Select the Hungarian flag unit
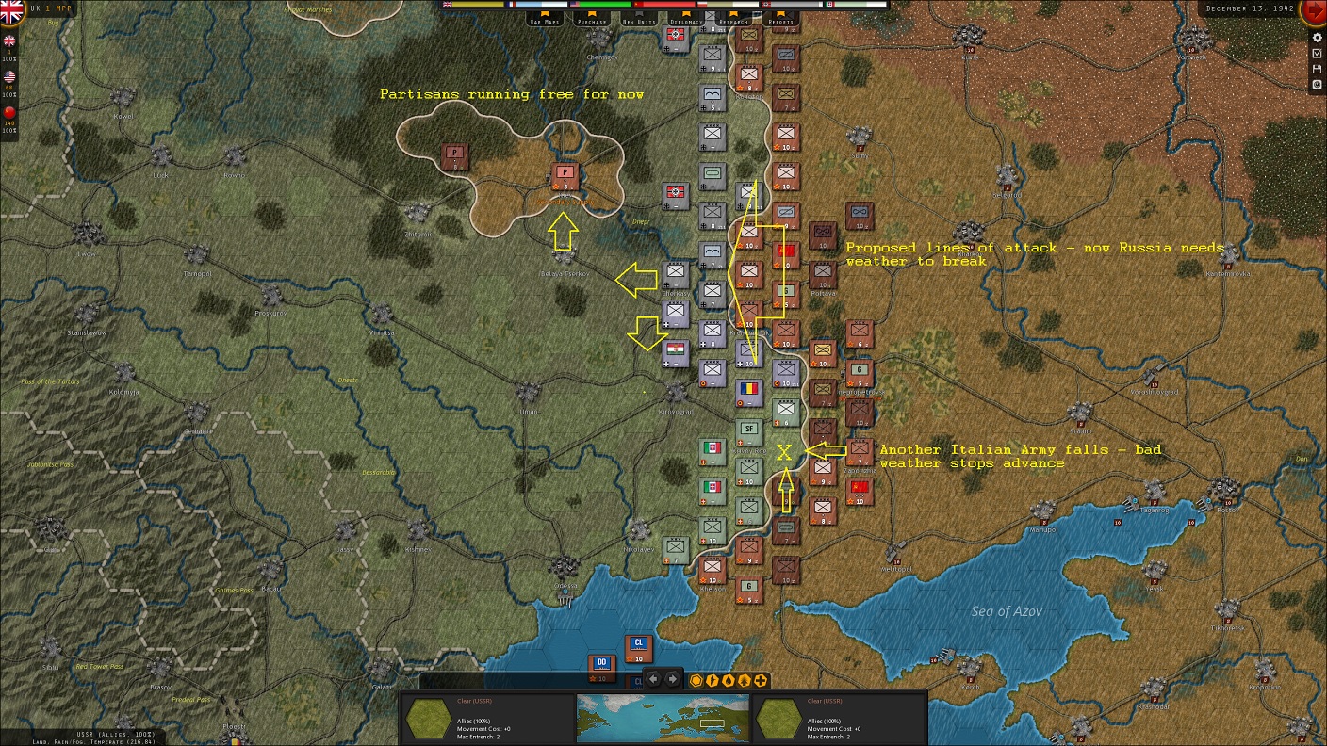This screenshot has height=746, width=1327. click(676, 354)
